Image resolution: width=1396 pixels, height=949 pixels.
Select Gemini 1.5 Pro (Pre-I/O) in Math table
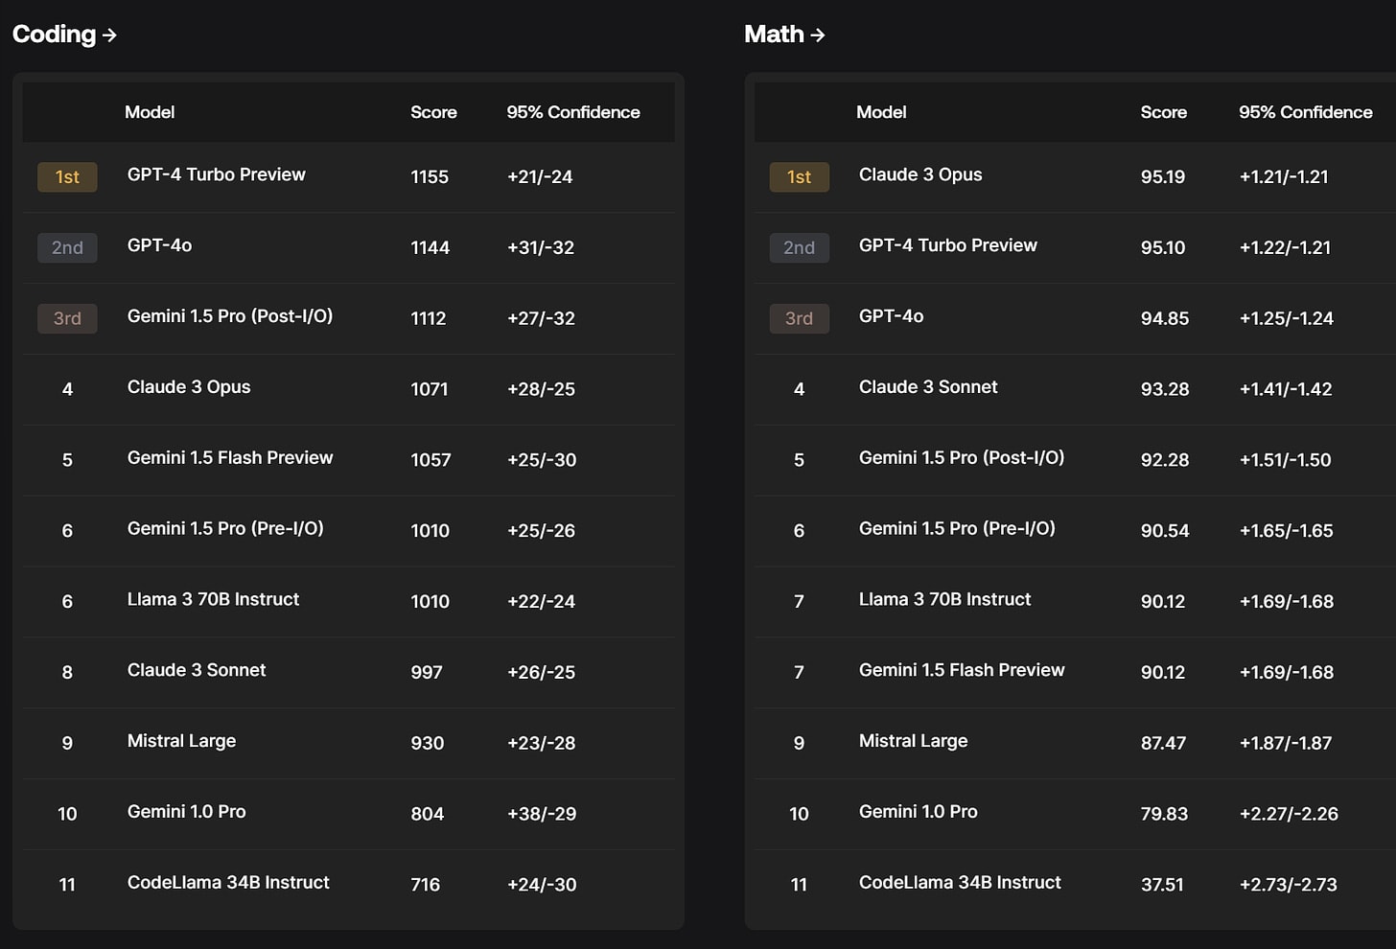957,528
